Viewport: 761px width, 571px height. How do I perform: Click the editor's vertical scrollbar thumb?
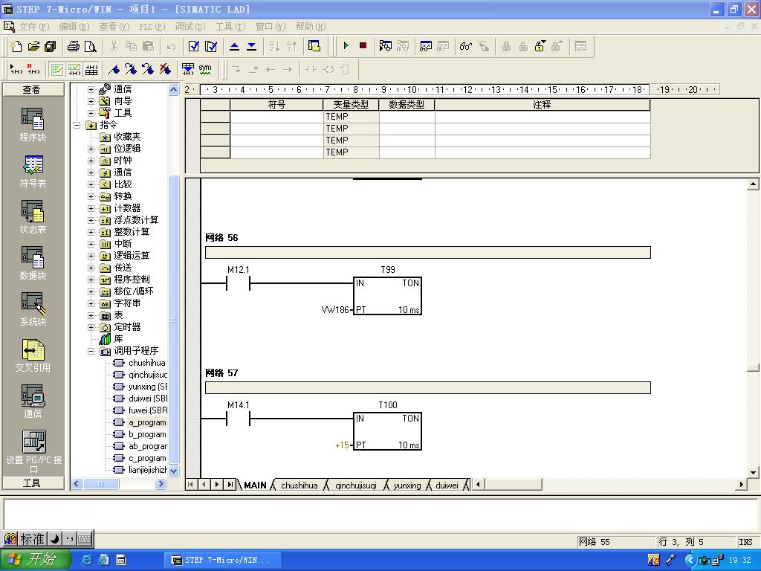pyautogui.click(x=753, y=367)
